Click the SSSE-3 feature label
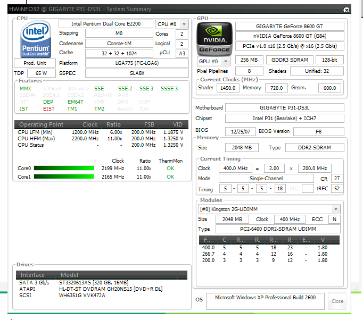363x320 pixels. [169, 89]
